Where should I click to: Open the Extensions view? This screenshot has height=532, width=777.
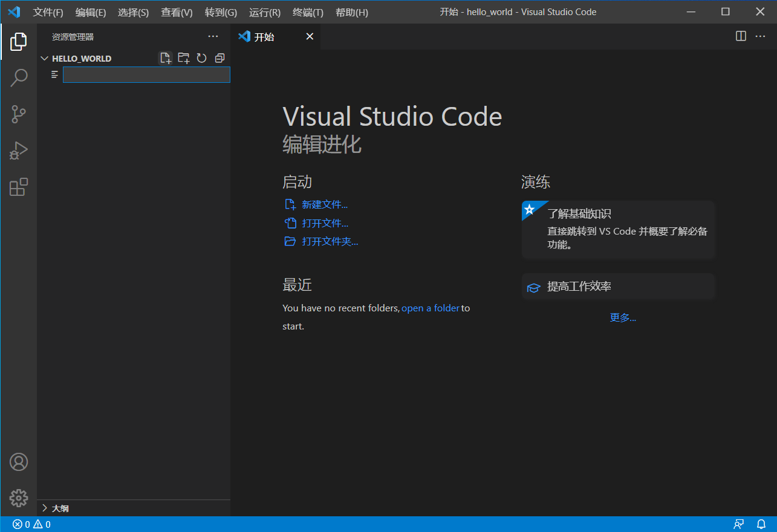[x=19, y=187]
